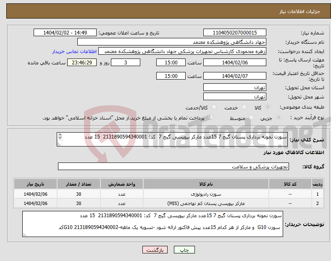Screen dimensions: 331x261
Task: Click the price validity date 1404/02/07 field
Action: (x=234, y=76)
